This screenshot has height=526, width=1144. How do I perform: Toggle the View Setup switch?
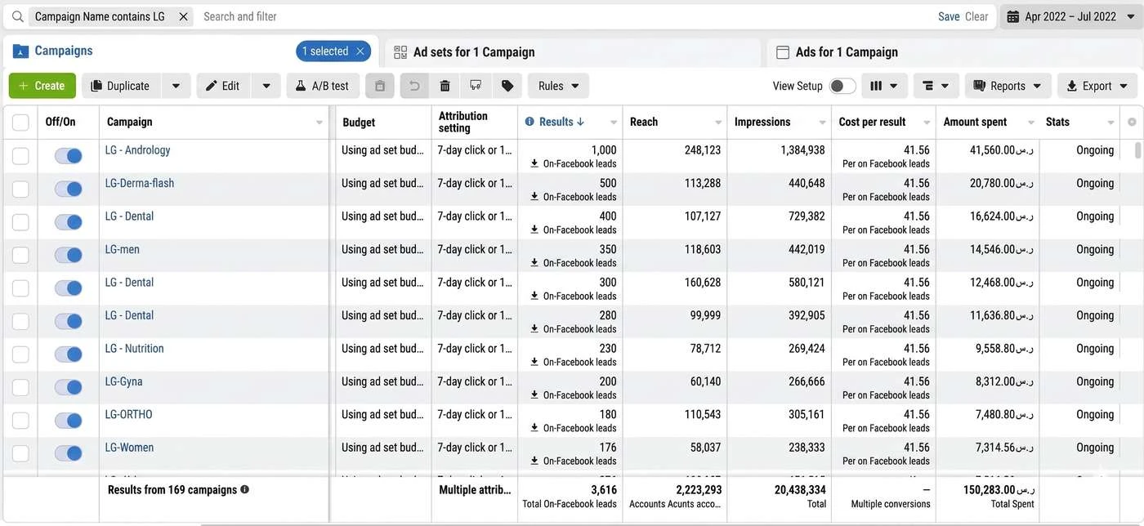click(842, 86)
